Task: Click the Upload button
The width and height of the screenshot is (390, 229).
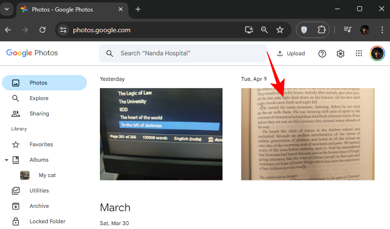Action: pyautogui.click(x=291, y=53)
